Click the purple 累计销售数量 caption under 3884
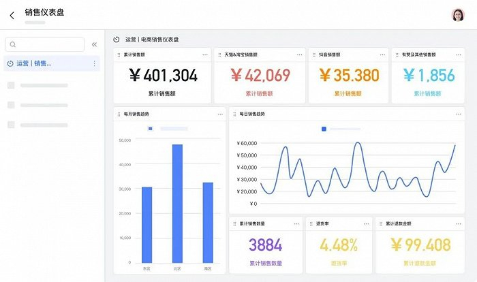477x282 pixels. 266,263
